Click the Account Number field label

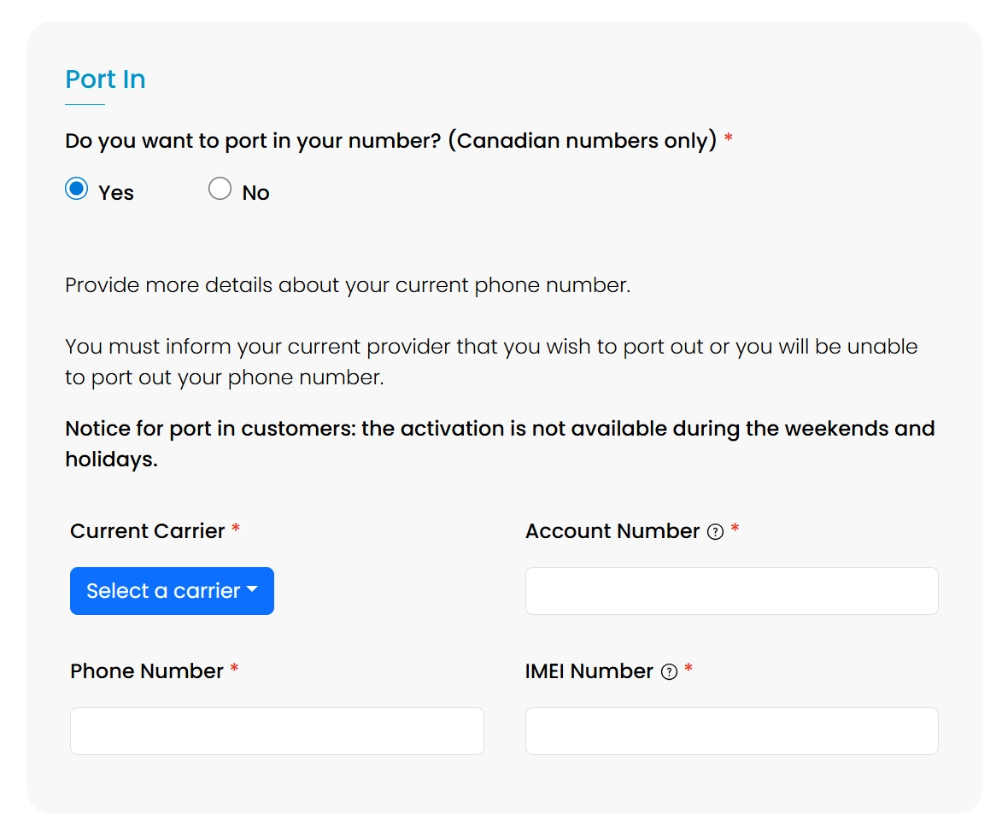click(612, 531)
